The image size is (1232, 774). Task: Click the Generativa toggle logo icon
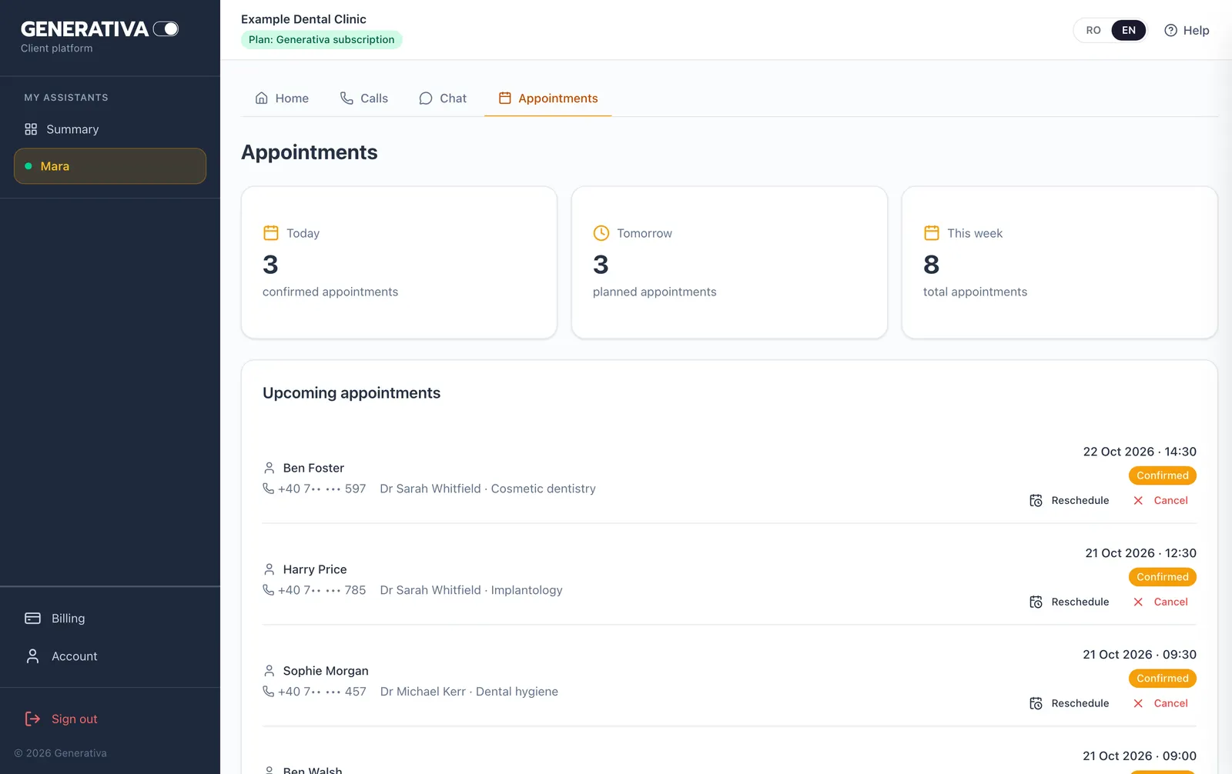pos(166,29)
